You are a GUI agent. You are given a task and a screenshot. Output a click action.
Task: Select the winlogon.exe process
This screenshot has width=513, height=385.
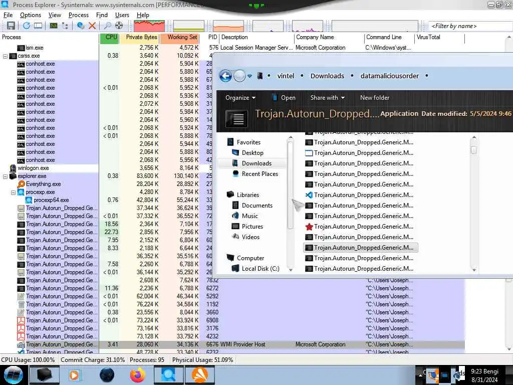coord(33,168)
